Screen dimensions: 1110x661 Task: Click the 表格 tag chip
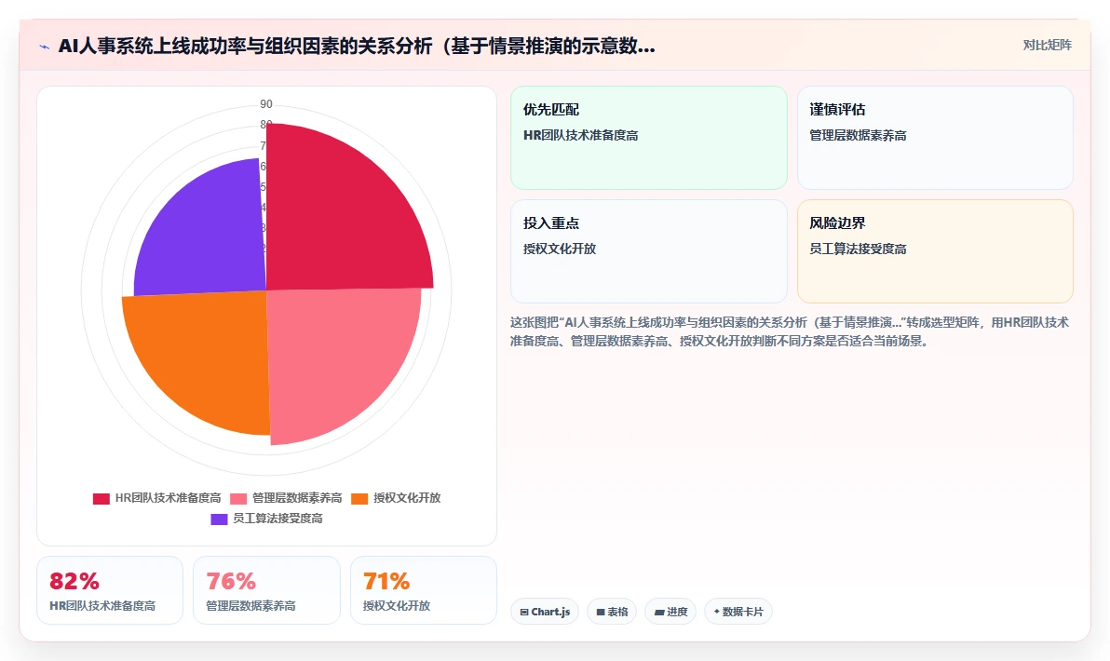(x=612, y=612)
